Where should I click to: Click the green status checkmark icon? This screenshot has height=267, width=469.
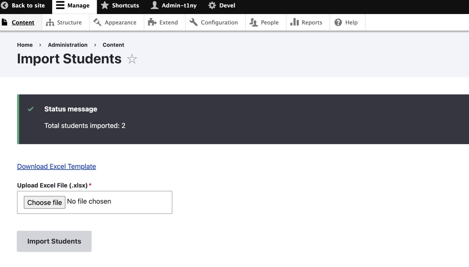(31, 109)
